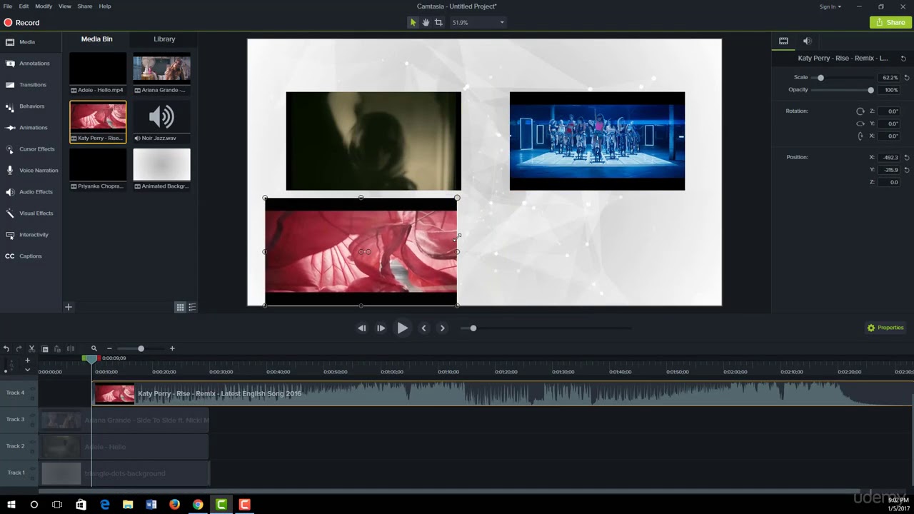The height and width of the screenshot is (514, 914).
Task: Open the Interactivity panel
Action: click(x=29, y=235)
